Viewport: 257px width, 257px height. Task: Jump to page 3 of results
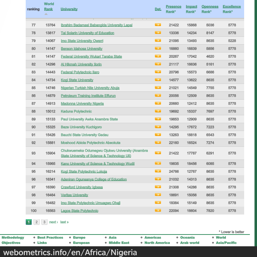click(x=44, y=222)
